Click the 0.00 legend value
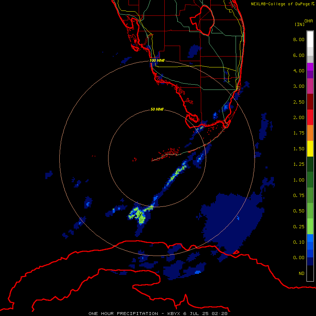This screenshot has width=316, height=316. 299,258
